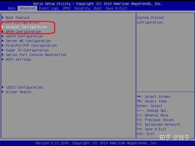Open Super IO Configuration
Image resolution: width=195 pixels, height=146 pixels.
(27, 50)
